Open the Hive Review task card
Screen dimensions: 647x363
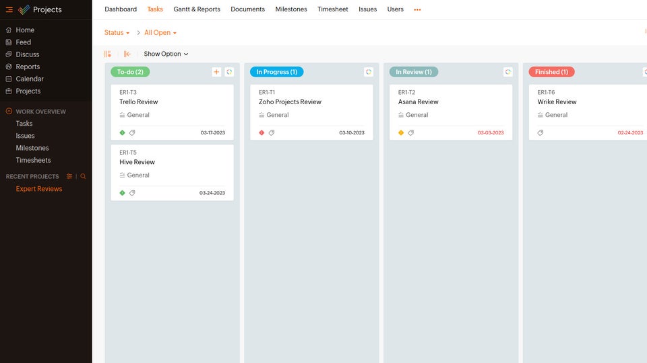pyautogui.click(x=137, y=162)
